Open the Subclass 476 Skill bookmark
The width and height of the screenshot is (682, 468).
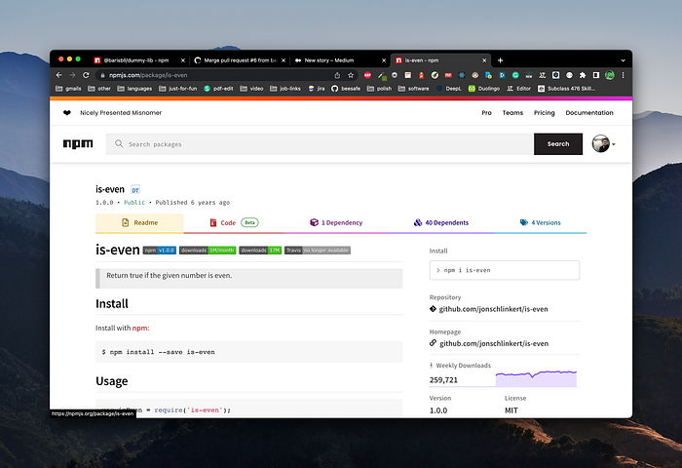point(567,89)
